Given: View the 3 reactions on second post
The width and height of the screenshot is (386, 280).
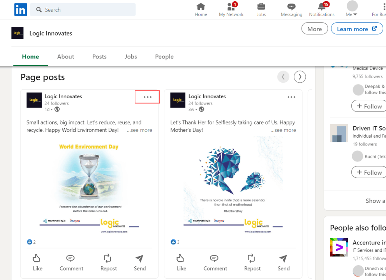Looking at the screenshot, I should click(175, 242).
